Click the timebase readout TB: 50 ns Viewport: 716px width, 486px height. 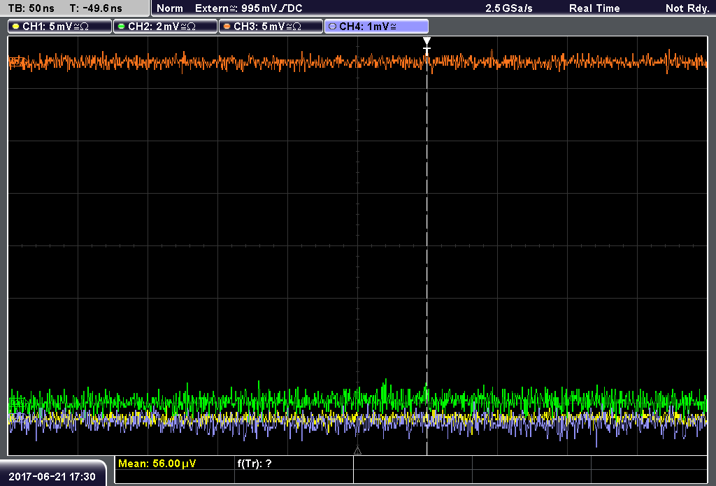point(31,8)
